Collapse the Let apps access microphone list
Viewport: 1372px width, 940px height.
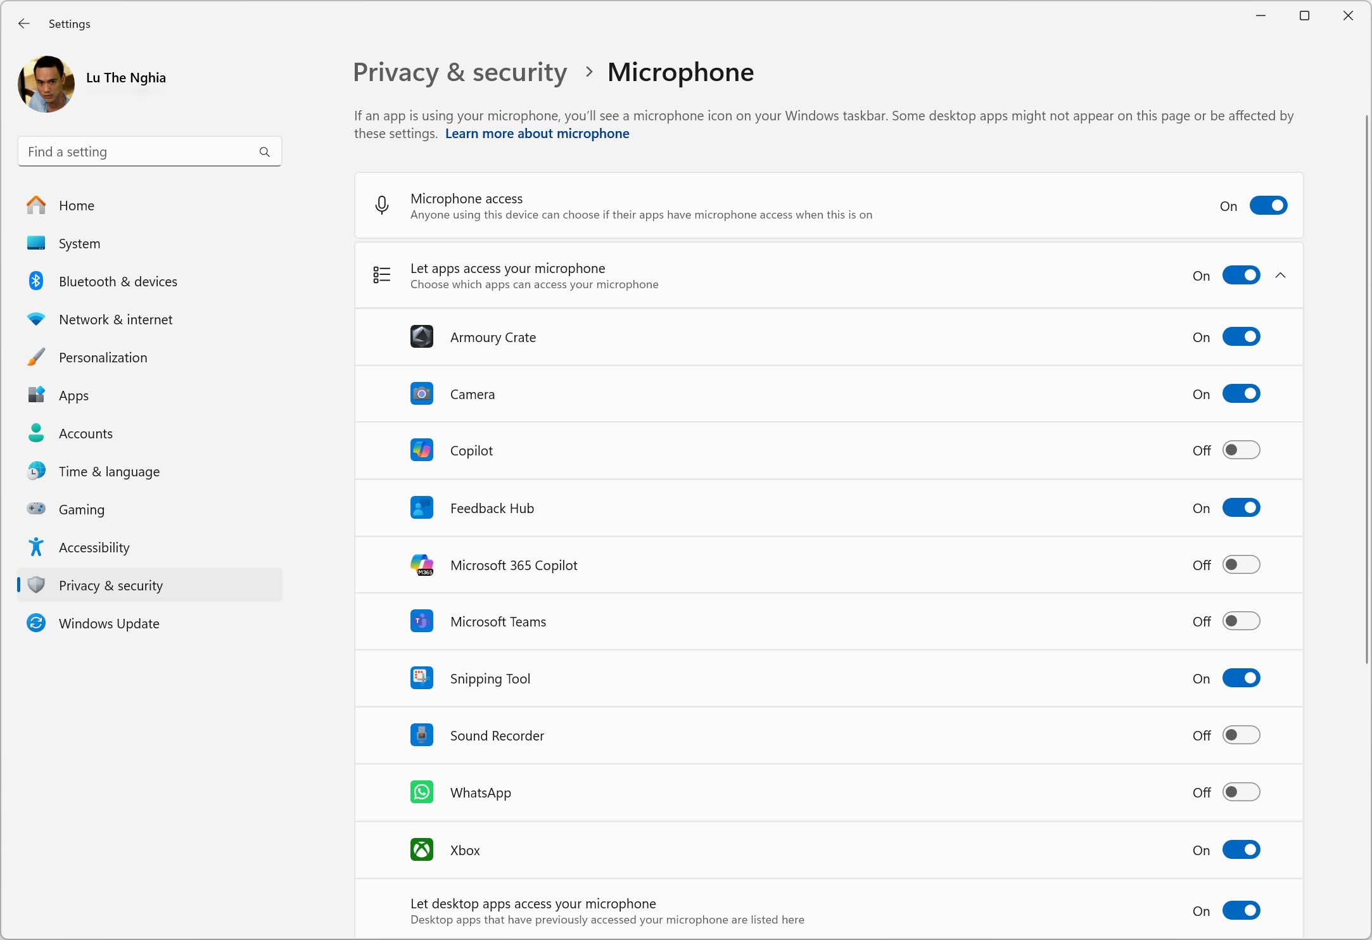(x=1280, y=275)
